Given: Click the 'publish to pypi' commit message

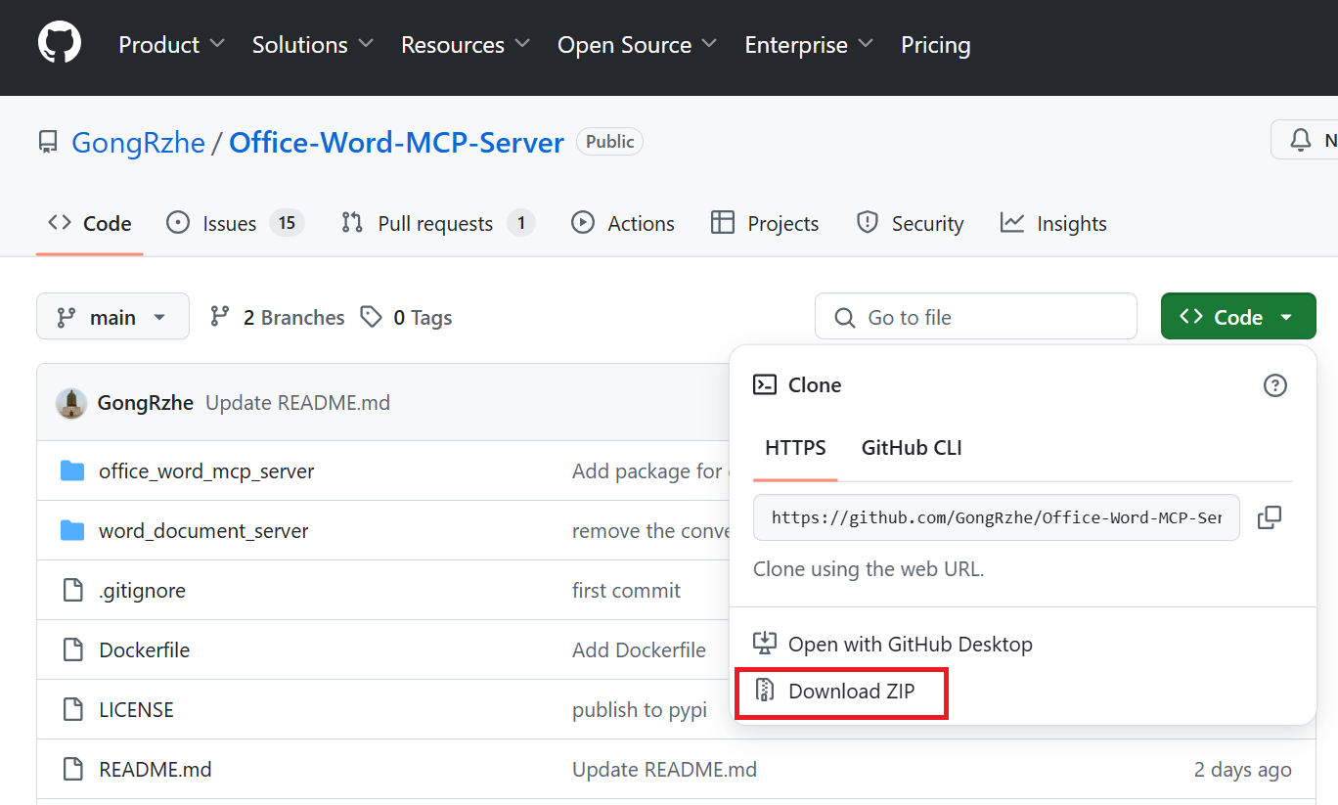Looking at the screenshot, I should click(x=640, y=710).
